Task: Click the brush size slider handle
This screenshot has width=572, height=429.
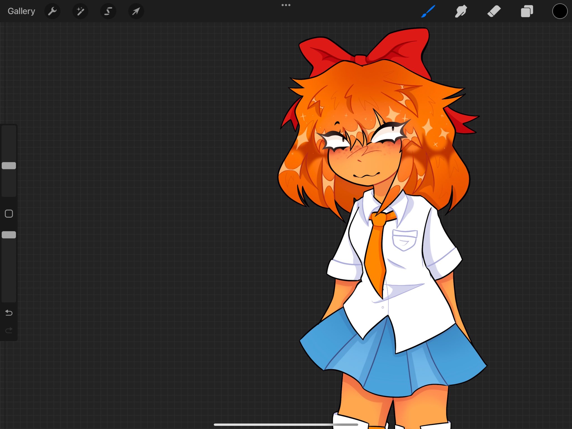Action: click(9, 165)
